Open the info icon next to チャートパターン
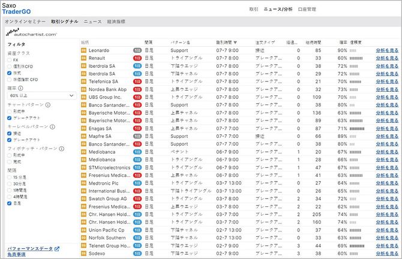 (48, 105)
